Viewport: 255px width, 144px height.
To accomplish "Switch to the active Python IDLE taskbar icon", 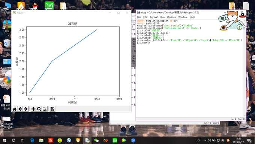I will (87, 140).
